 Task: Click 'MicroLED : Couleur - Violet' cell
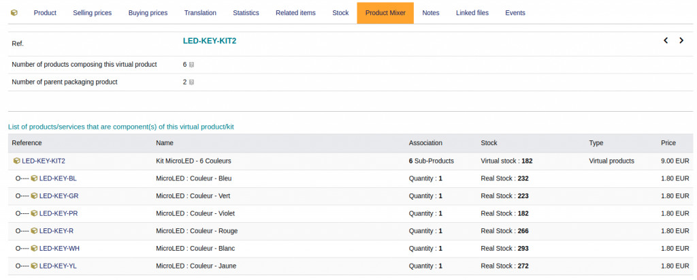(x=195, y=214)
